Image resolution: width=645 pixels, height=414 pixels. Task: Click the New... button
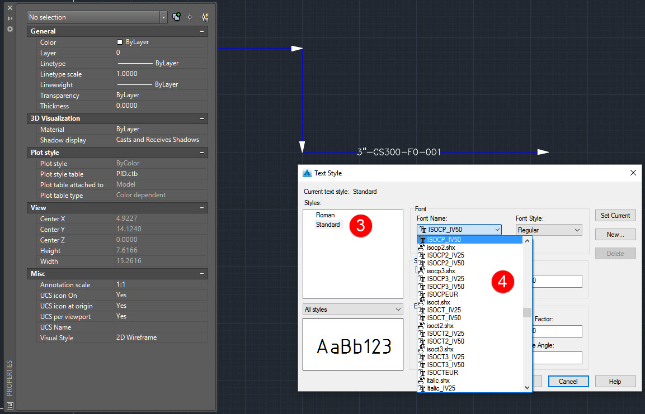(x=615, y=234)
